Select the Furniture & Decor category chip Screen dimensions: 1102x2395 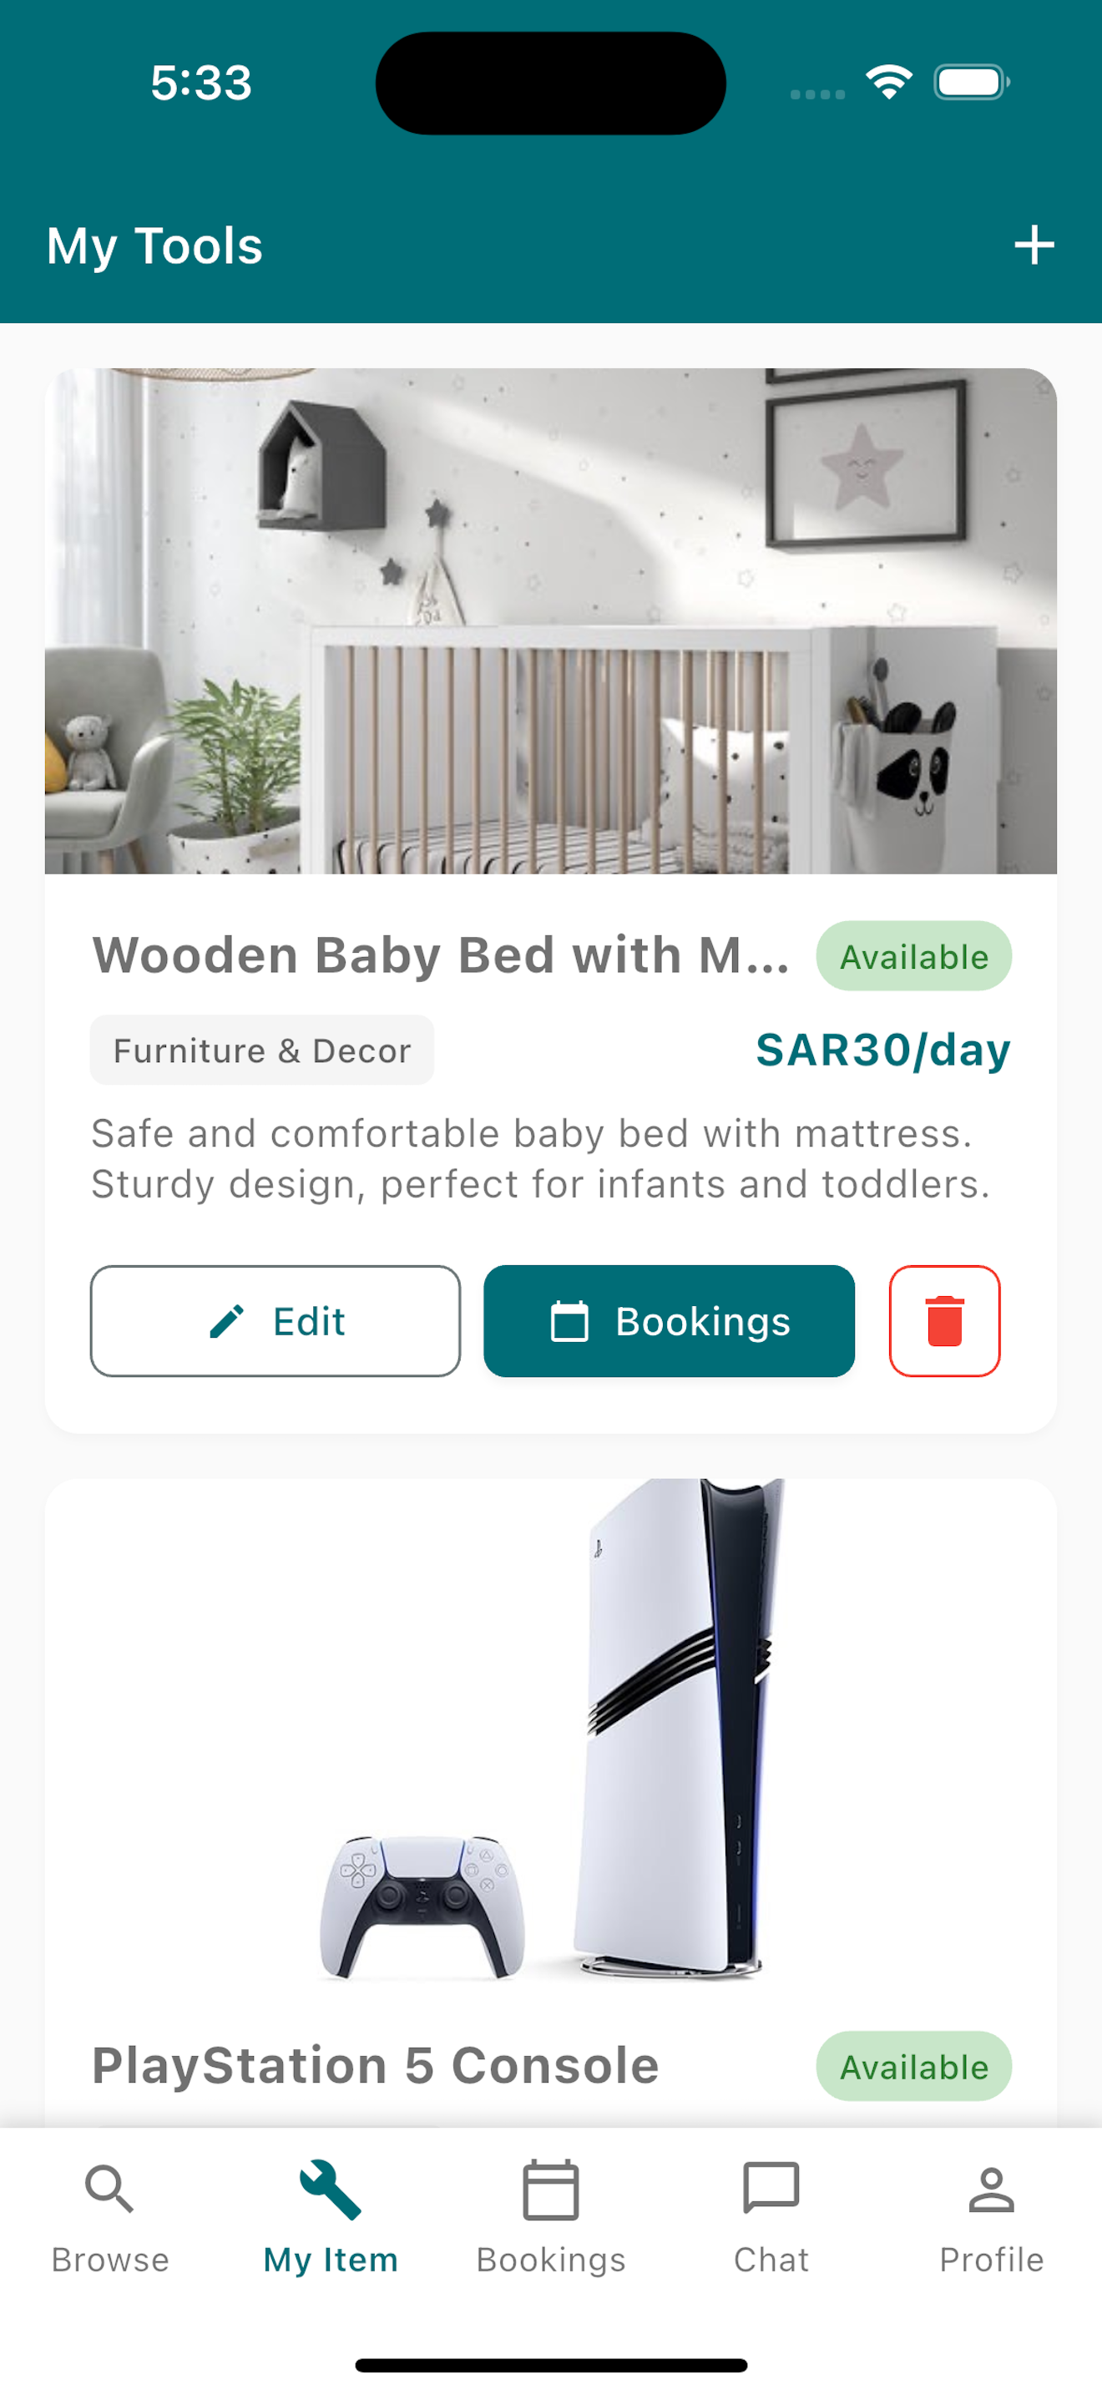point(262,1051)
